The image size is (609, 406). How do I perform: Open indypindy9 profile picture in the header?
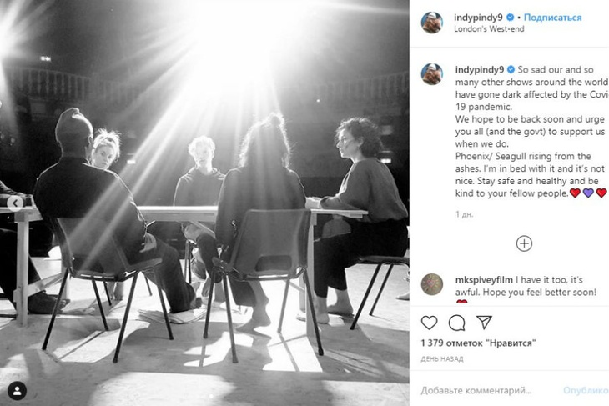(432, 23)
